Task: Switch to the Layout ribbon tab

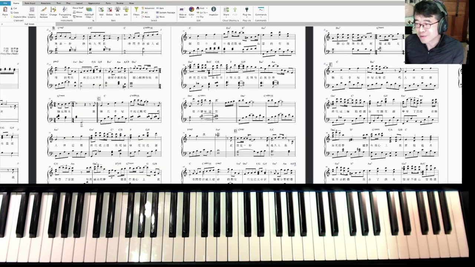Action: 79,3
